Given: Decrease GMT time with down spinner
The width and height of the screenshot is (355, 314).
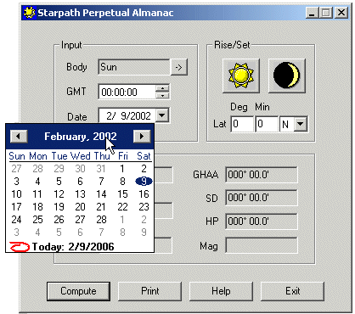Looking at the screenshot, I should [x=162, y=95].
